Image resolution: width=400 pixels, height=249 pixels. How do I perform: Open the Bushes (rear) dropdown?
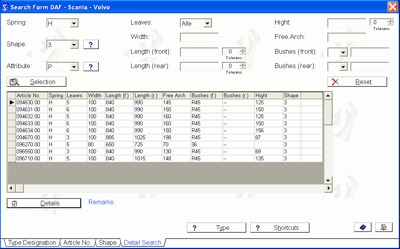[x=343, y=67]
